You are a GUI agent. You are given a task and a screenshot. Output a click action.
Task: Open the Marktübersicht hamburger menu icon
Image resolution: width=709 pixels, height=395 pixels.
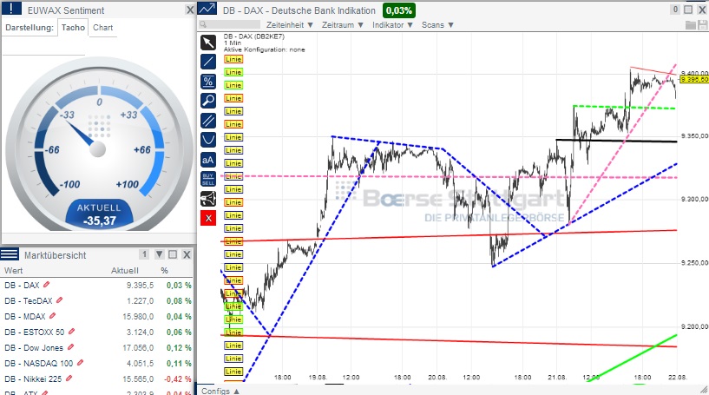click(9, 253)
